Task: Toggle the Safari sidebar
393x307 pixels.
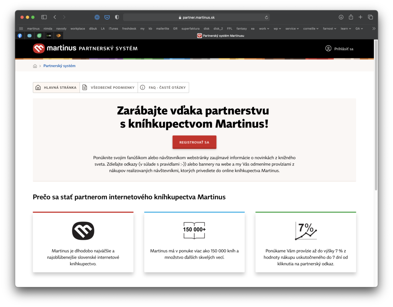Action: coord(44,17)
